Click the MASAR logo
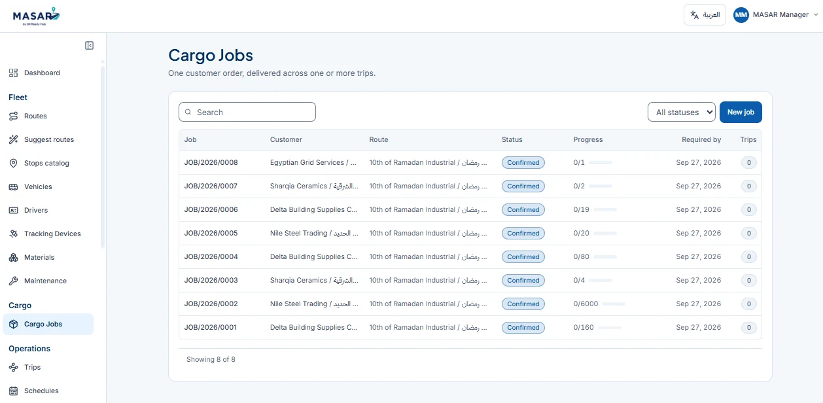 35,16
